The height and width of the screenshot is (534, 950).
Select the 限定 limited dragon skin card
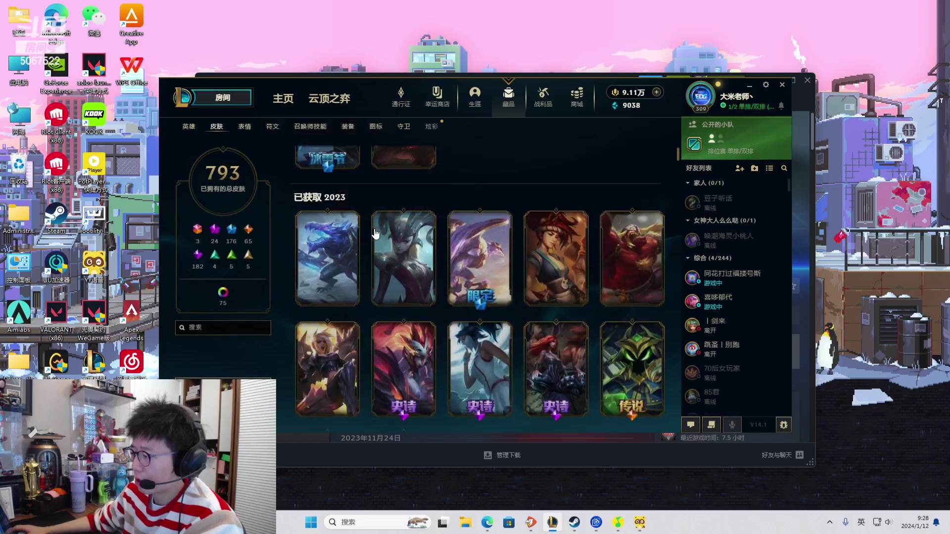pos(480,258)
